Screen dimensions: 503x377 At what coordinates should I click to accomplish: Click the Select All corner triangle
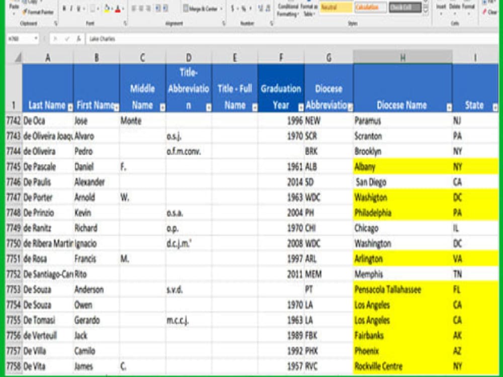18,57
